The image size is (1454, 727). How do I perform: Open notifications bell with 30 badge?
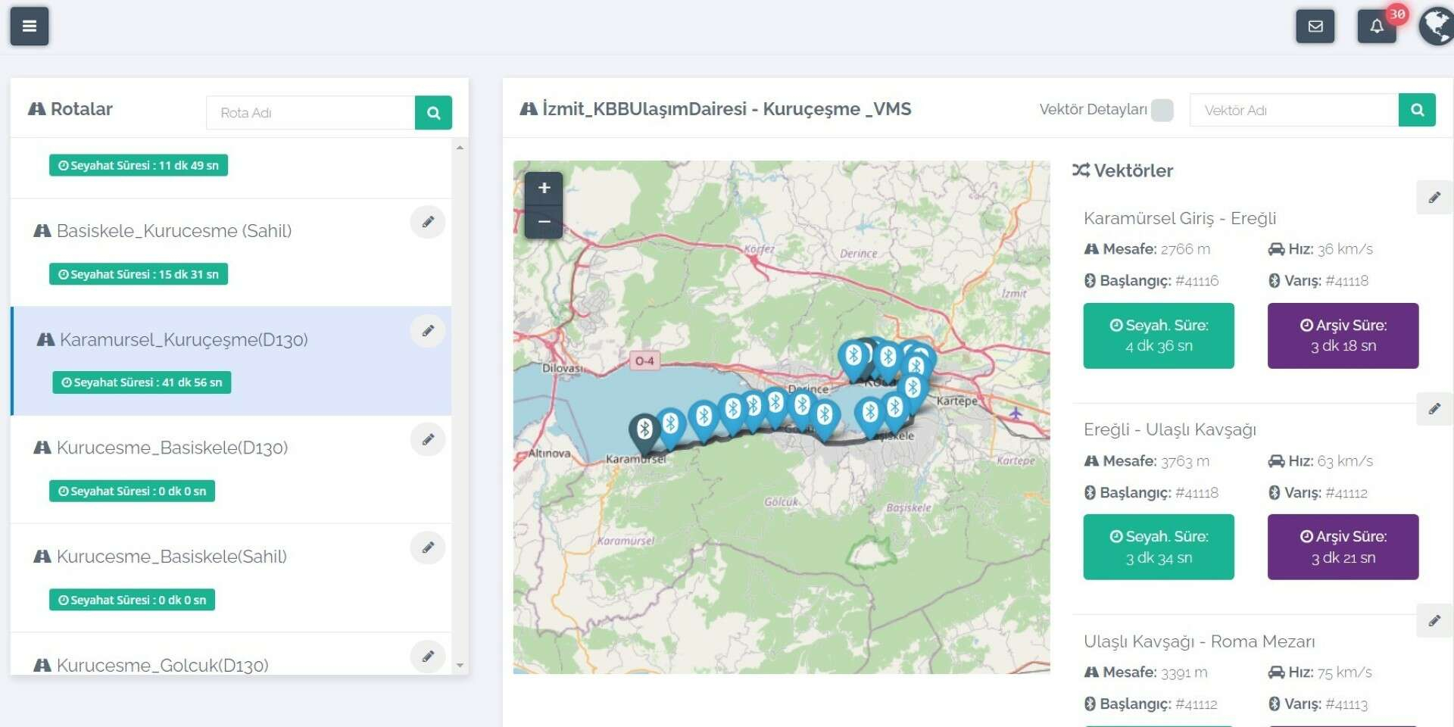click(1376, 27)
